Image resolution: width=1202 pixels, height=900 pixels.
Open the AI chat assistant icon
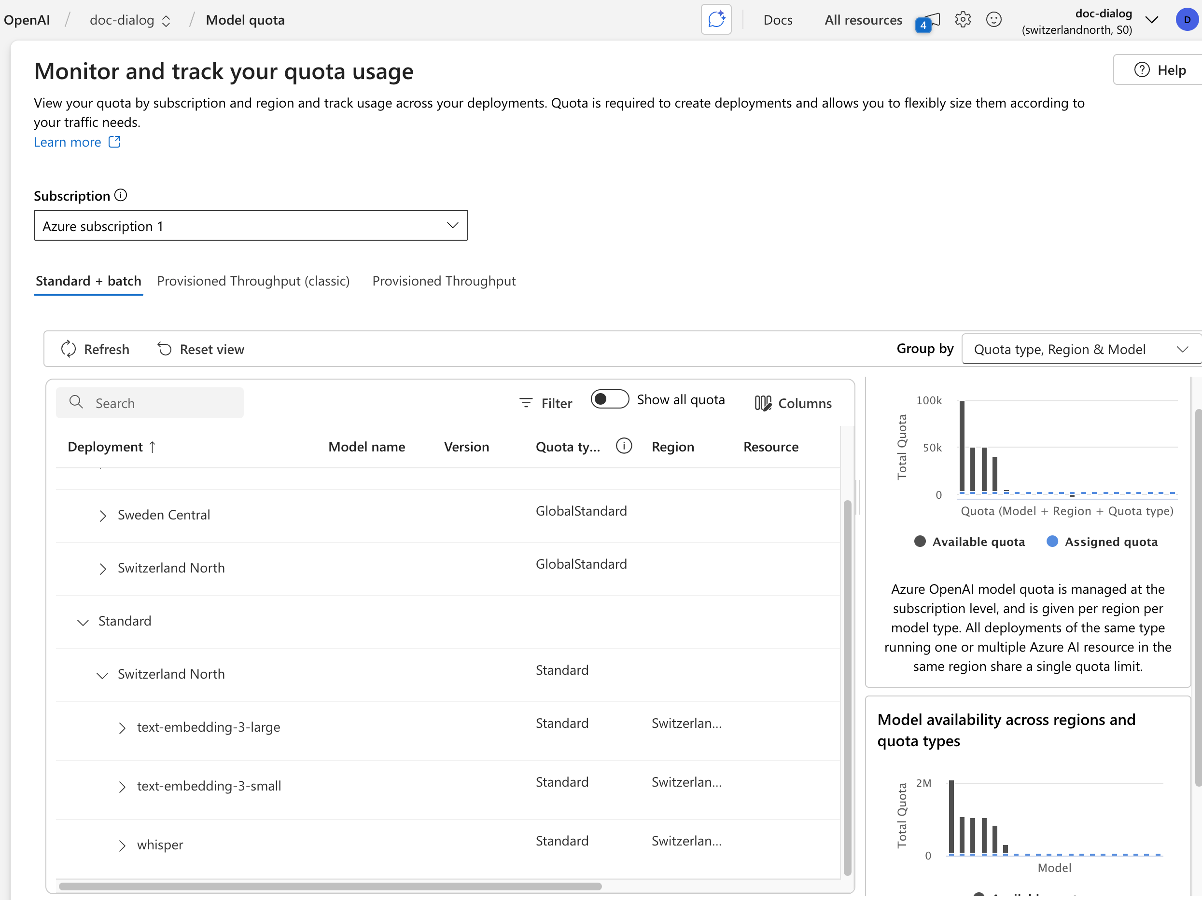coord(716,20)
